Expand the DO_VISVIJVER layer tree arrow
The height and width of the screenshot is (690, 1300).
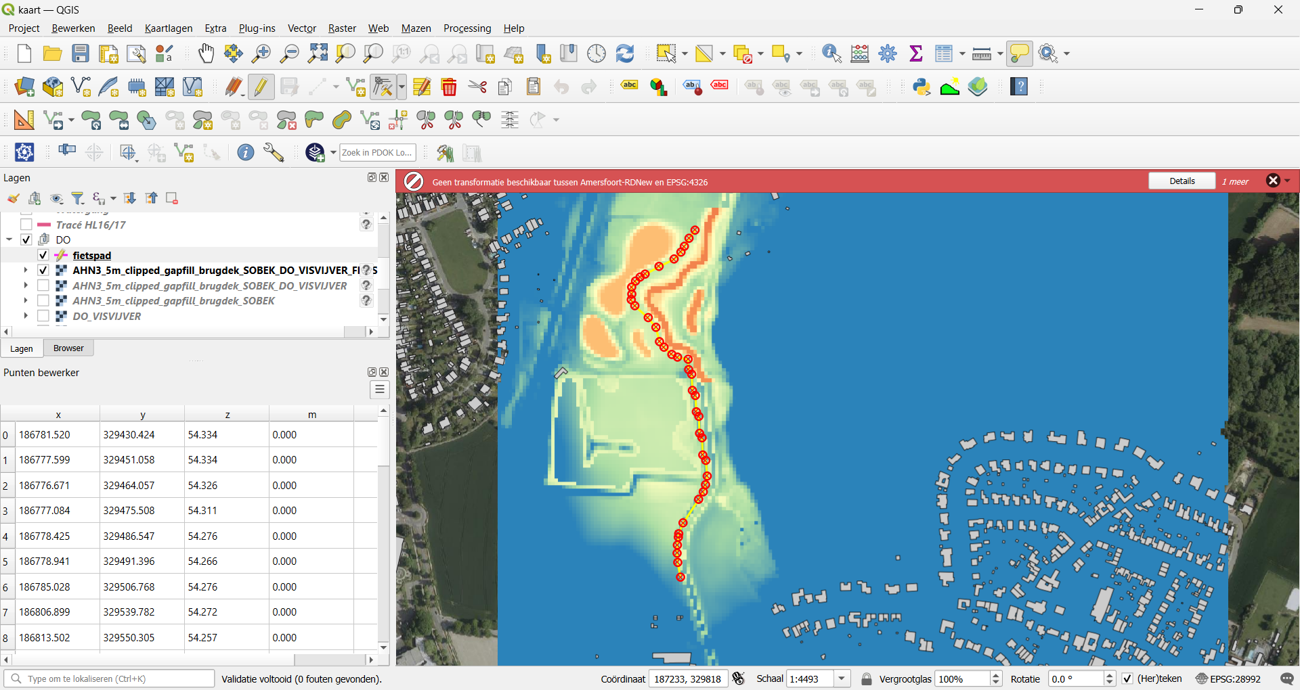click(26, 316)
